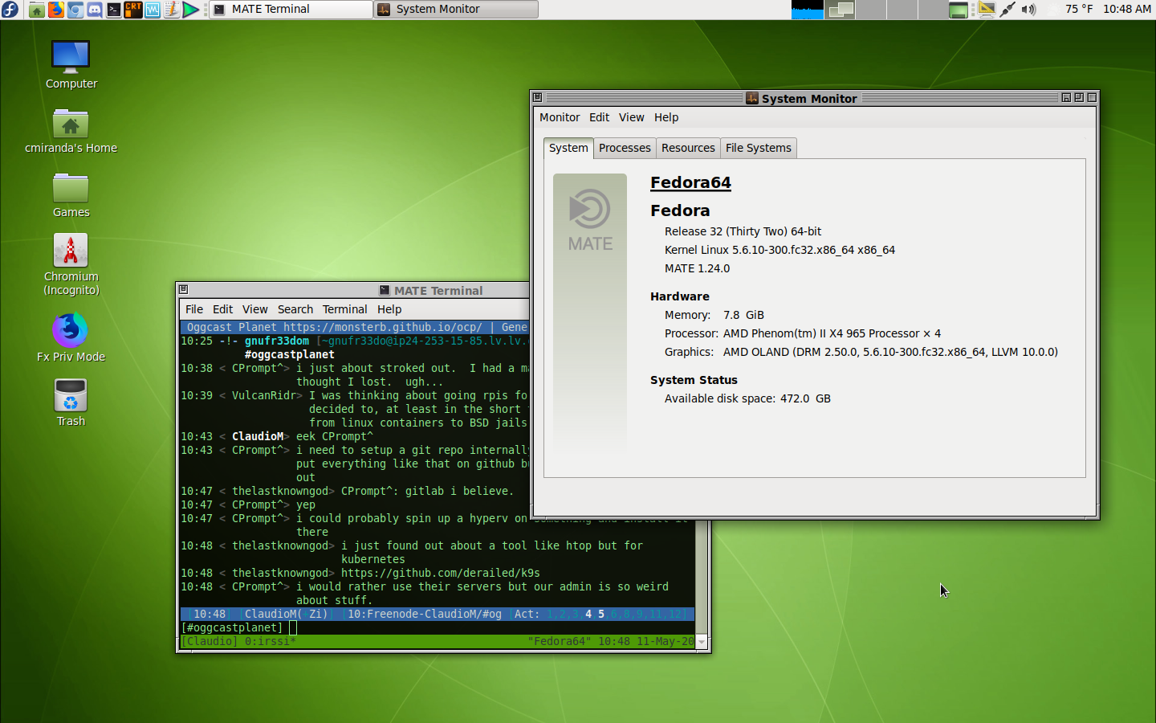Click the github.com/derailed/k9s URL in terminal
The height and width of the screenshot is (723, 1156).
pyautogui.click(x=441, y=573)
